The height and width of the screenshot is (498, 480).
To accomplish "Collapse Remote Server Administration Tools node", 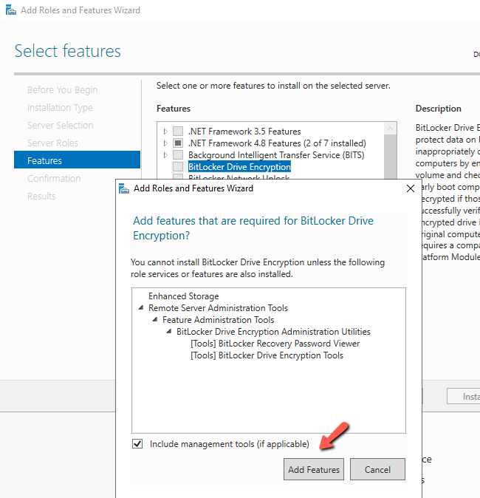I will click(x=141, y=308).
